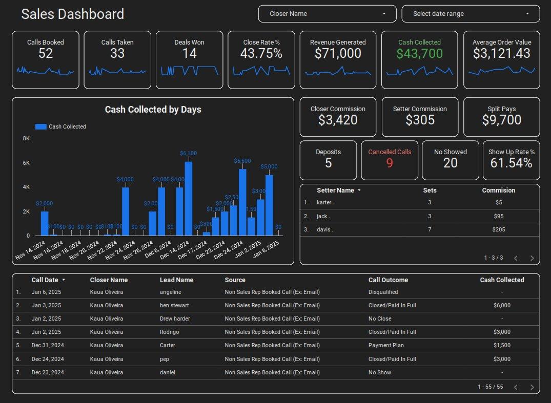Click lead name 'ben stewart'
The image size is (551, 403).
point(174,305)
